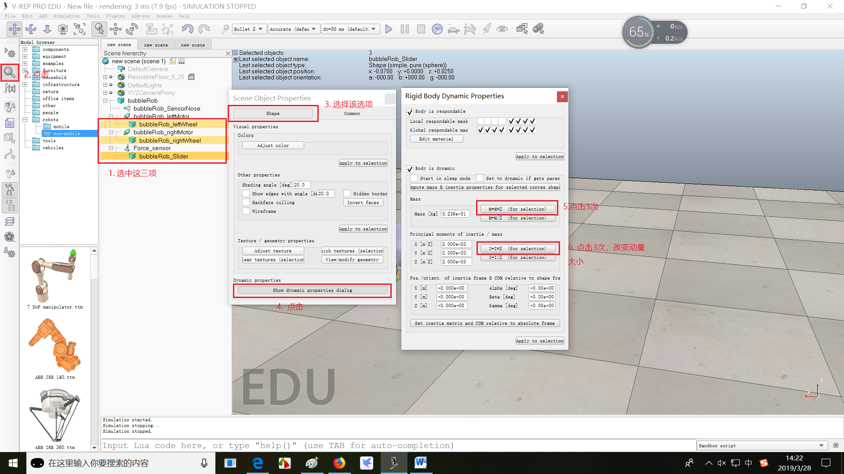
Task: Switch to the Common tab
Action: pos(352,114)
